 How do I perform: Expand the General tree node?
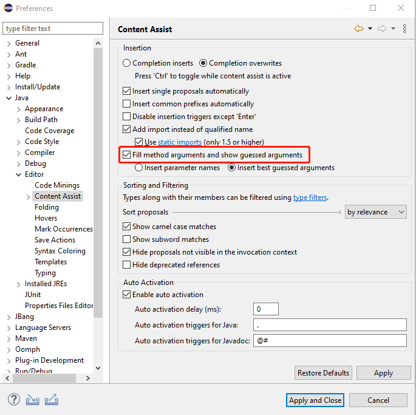pyautogui.click(x=9, y=44)
